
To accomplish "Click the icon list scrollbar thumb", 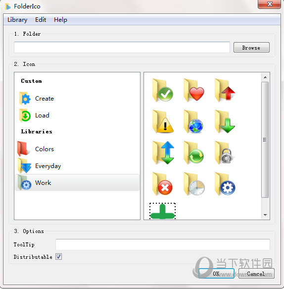I will point(265,140).
